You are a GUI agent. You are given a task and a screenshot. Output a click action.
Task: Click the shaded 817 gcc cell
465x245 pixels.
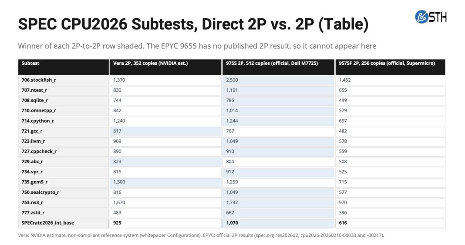tap(165, 131)
